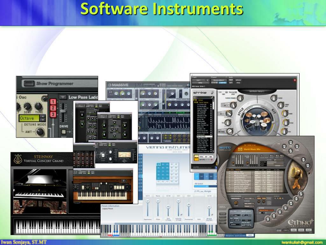Click the Octave detune mode display
Image resolution: width=326 pixels, height=245 pixels.
coord(29,118)
